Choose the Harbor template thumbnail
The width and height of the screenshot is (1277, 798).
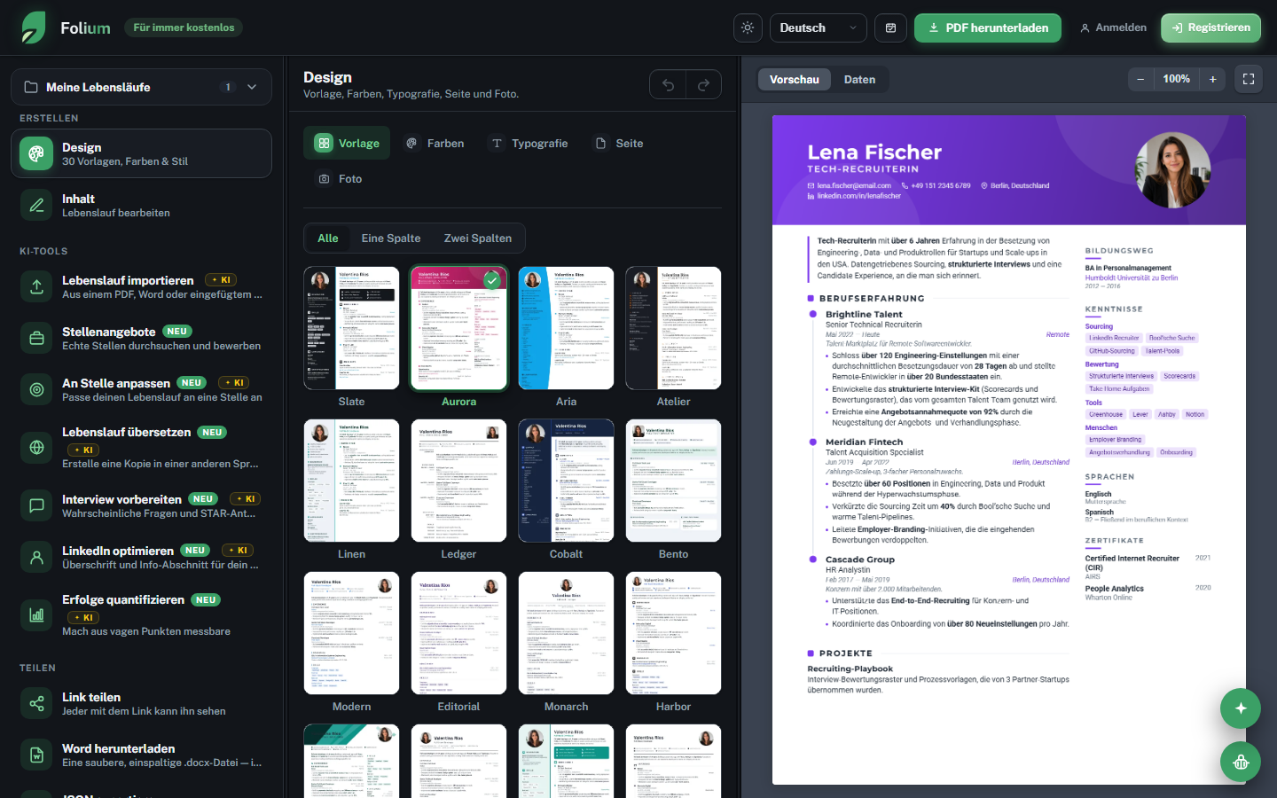pyautogui.click(x=673, y=633)
